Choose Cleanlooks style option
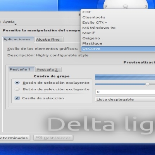This screenshot has height=155, width=155. (x=118, y=17)
